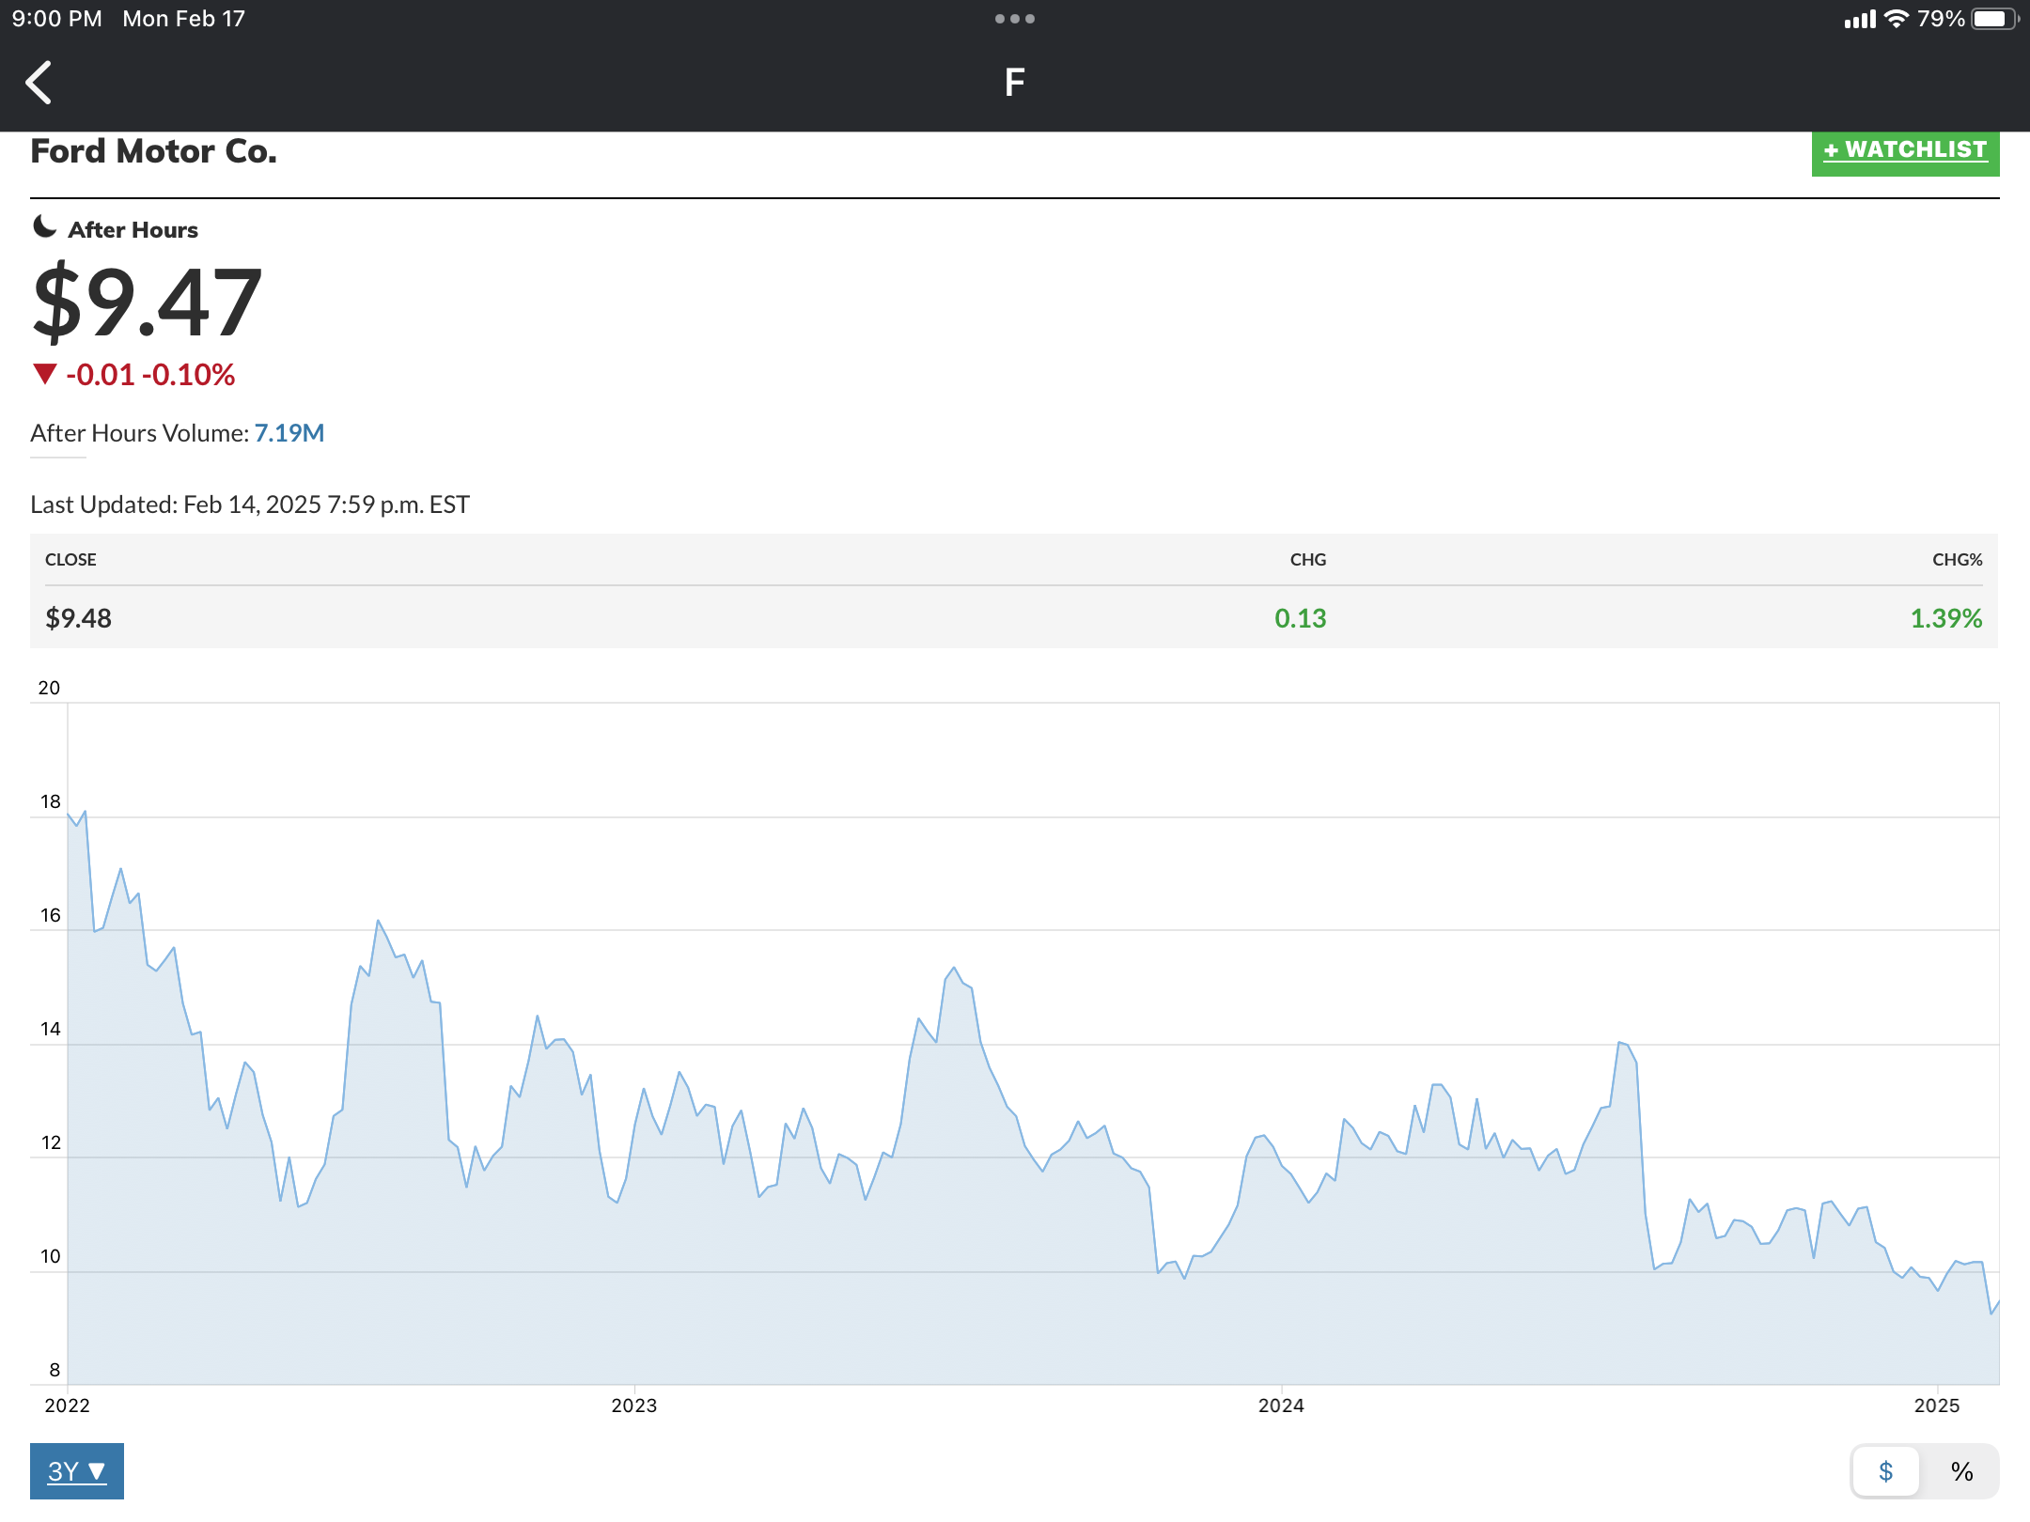Tap the $9.48 close price
2030x1522 pixels.
click(79, 618)
